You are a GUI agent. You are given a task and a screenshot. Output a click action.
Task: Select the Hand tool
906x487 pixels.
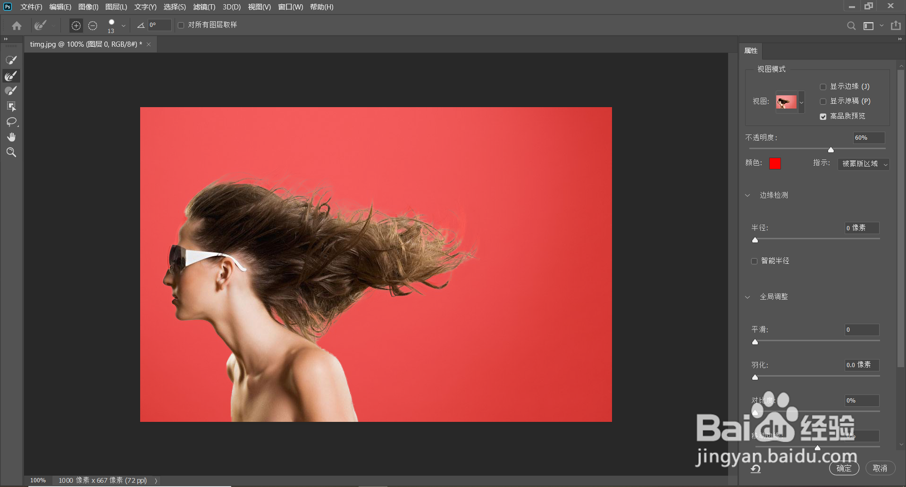coord(11,137)
